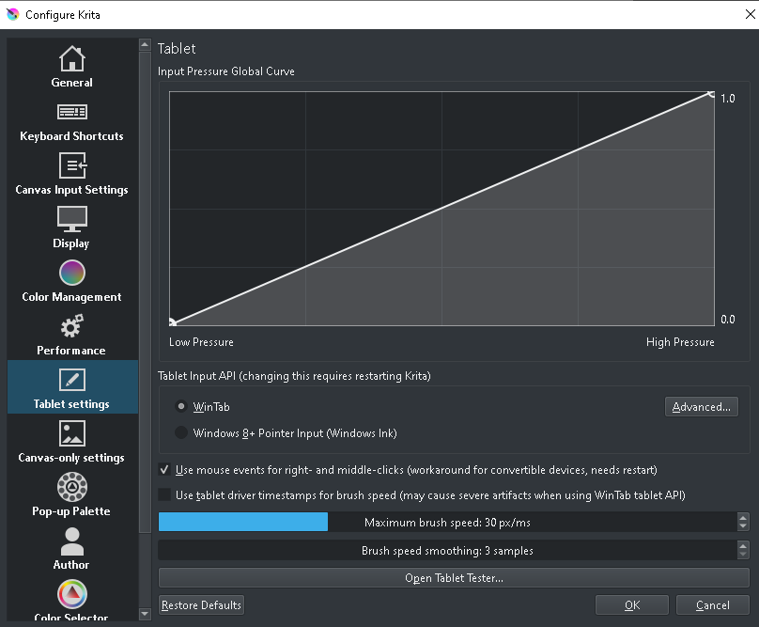
Task: Decrease Brush speed smoothing with down arrow
Action: click(743, 555)
